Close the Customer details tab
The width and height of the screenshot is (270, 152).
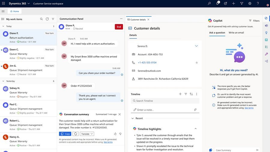[148, 20]
